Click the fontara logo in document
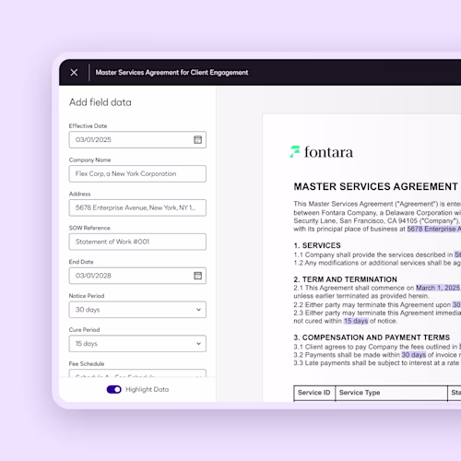 322,152
